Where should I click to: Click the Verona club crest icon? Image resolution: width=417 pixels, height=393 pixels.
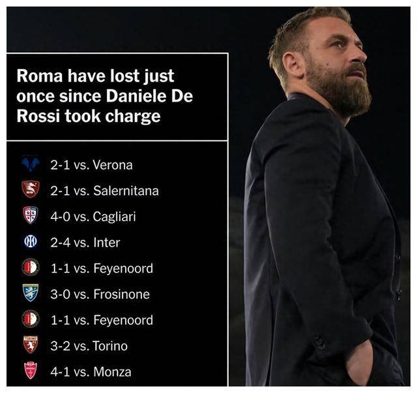click(x=31, y=164)
